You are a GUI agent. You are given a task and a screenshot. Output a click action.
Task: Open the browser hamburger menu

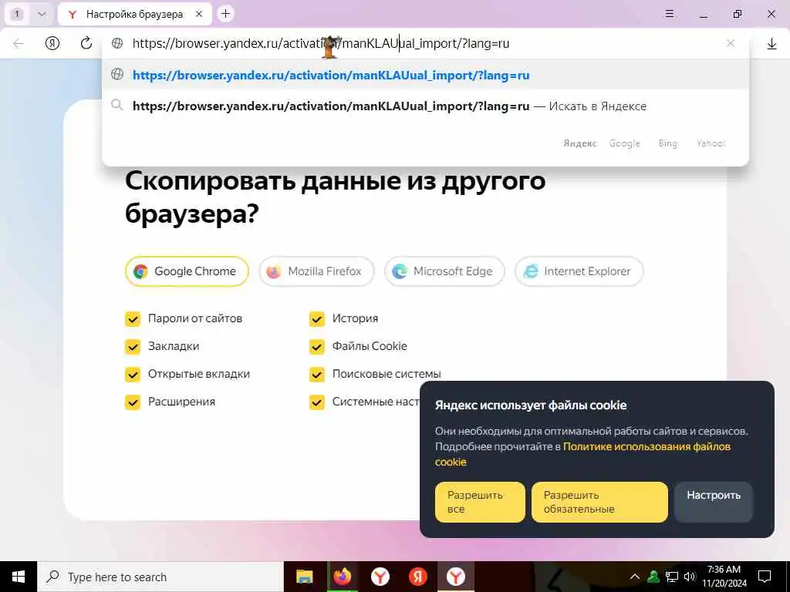(670, 14)
